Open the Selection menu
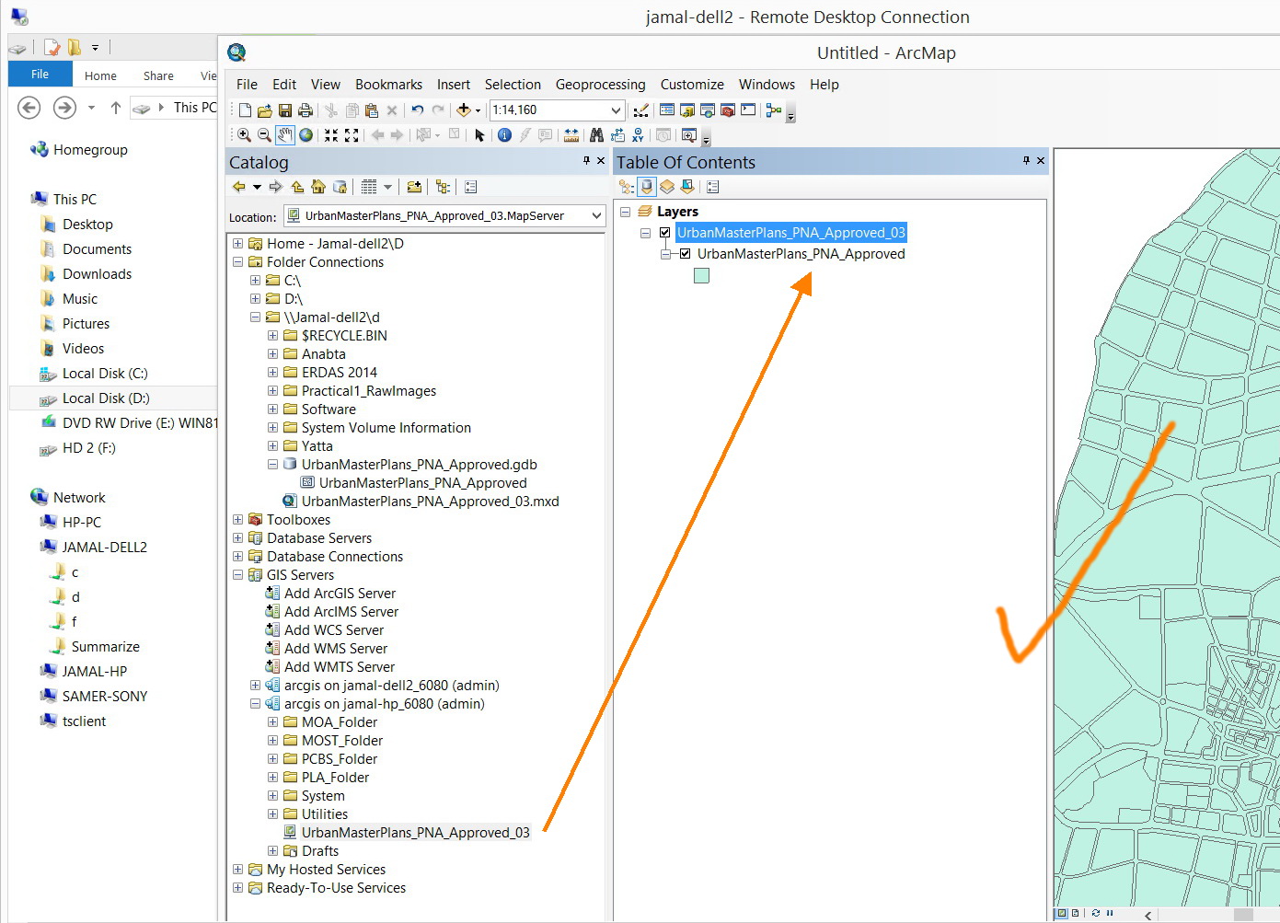The width and height of the screenshot is (1280, 923). [513, 84]
